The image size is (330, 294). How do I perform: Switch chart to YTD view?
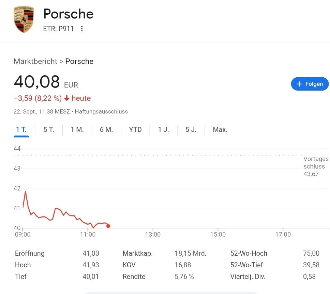click(x=135, y=130)
